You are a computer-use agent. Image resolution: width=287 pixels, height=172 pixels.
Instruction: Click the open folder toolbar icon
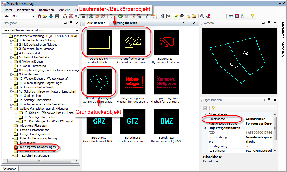pyautogui.click(x=45, y=17)
